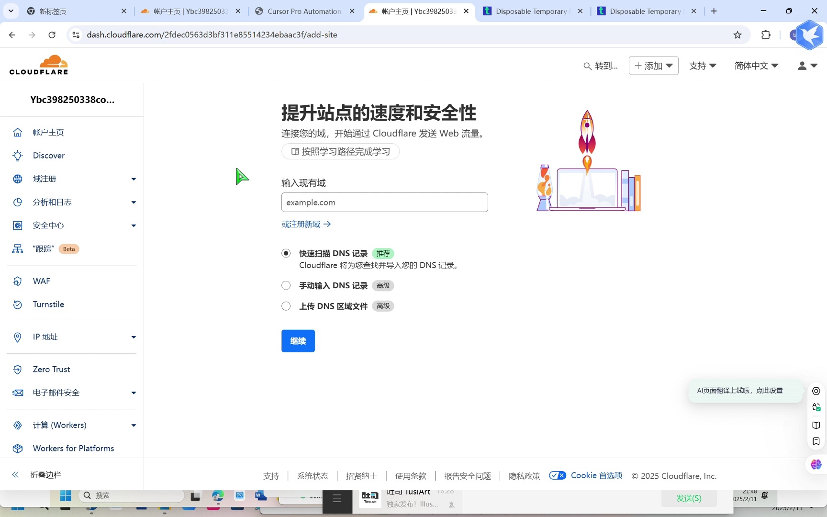Click the 或注册新域 link
Viewport: 827px width, 517px height.
[306, 225]
